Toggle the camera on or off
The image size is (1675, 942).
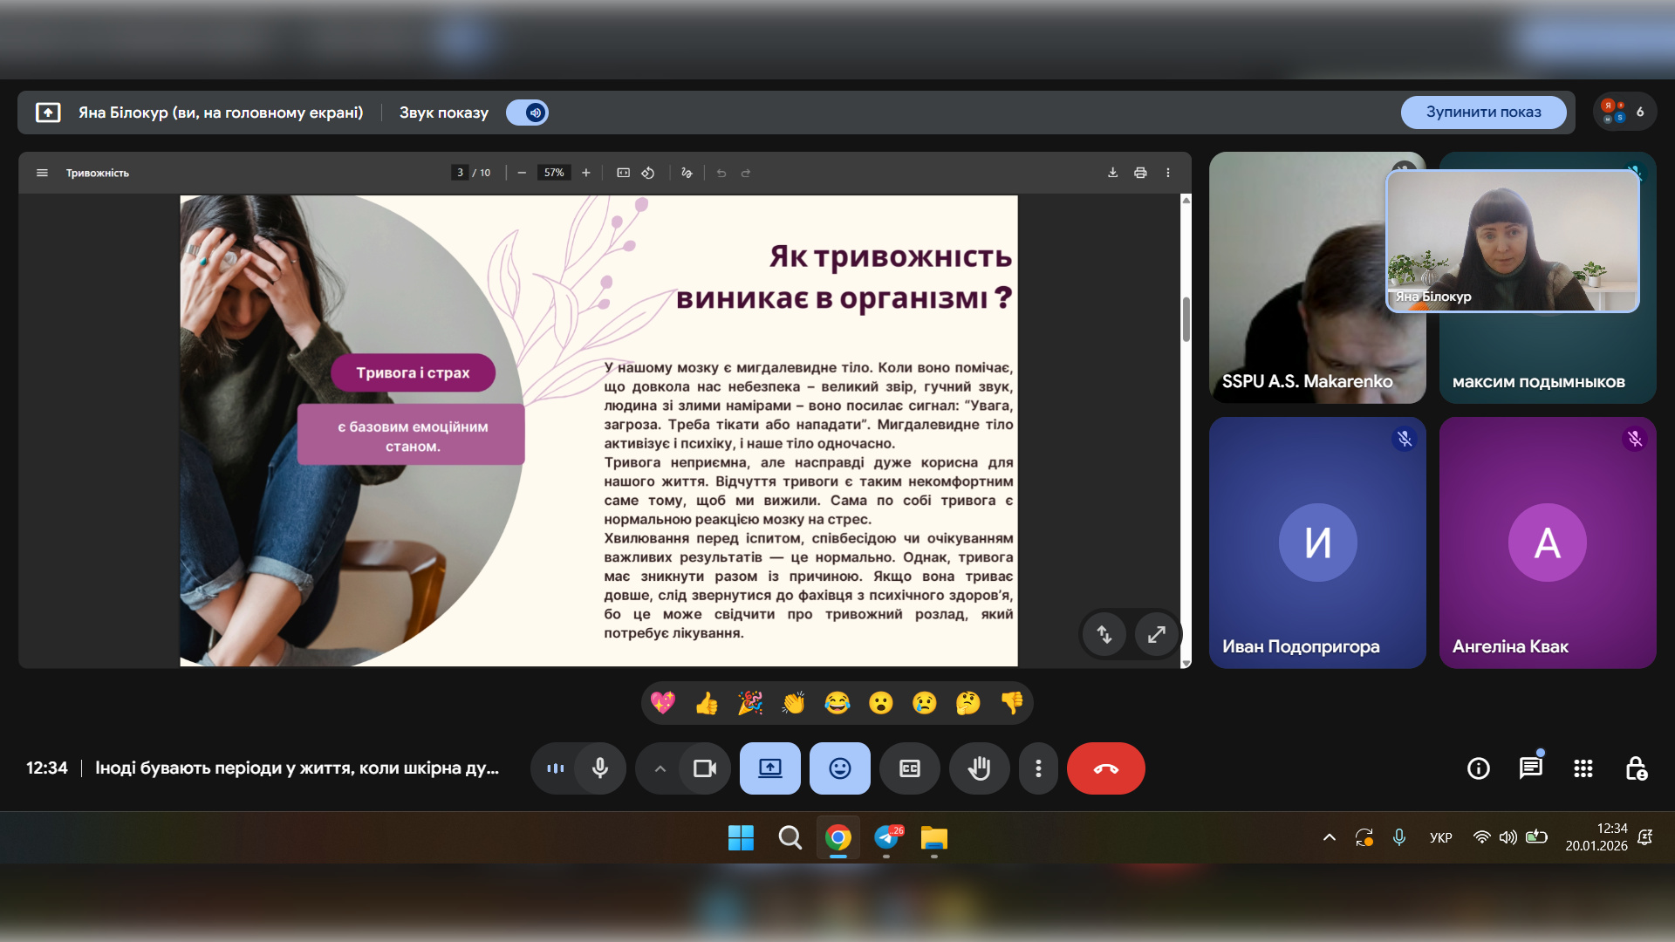pyautogui.click(x=704, y=768)
